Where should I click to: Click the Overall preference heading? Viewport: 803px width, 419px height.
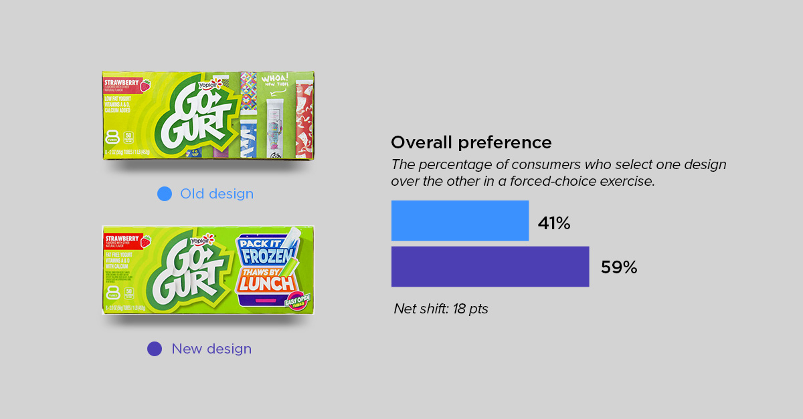pos(471,142)
